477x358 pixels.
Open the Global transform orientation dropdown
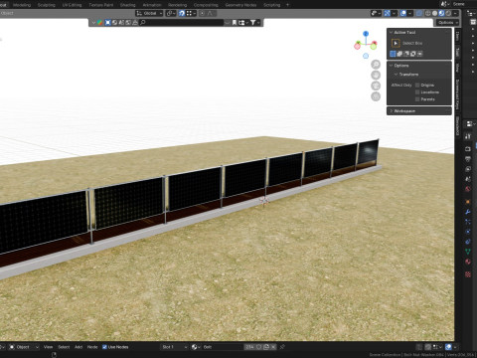pos(149,13)
